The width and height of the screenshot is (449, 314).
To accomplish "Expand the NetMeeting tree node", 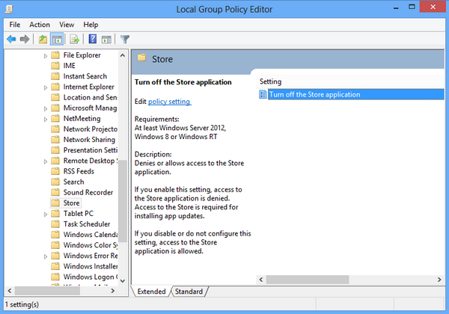I will [x=45, y=120].
